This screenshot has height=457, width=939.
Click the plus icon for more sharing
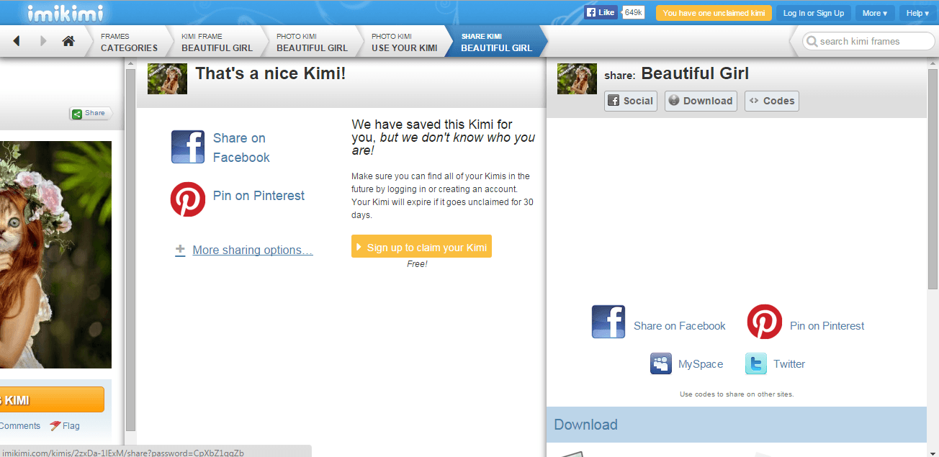coord(180,250)
